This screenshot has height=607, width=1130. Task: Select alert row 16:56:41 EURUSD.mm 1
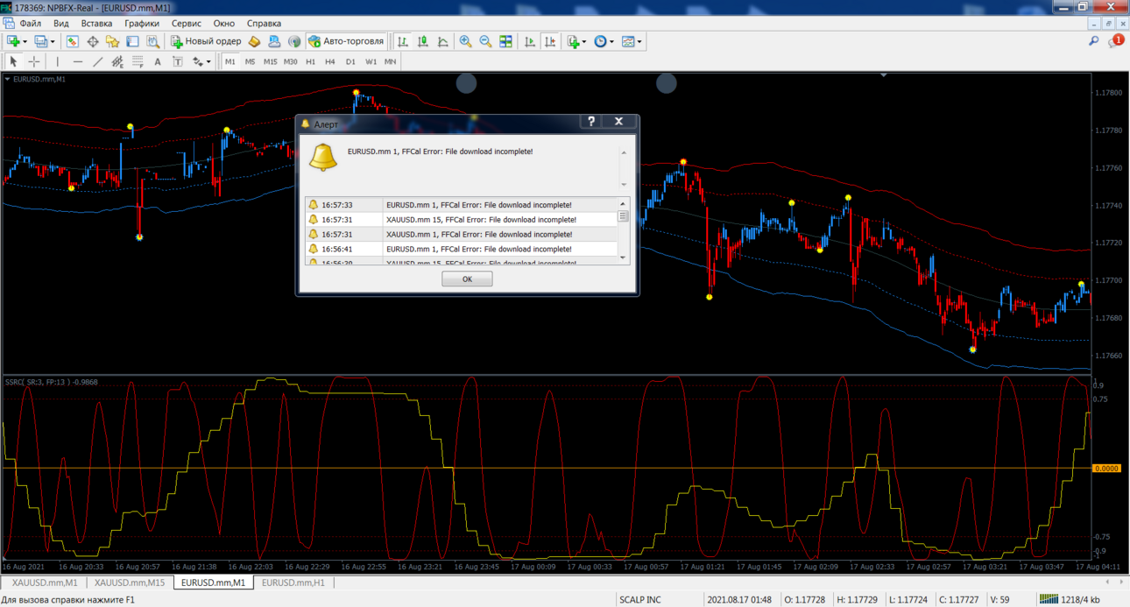461,249
